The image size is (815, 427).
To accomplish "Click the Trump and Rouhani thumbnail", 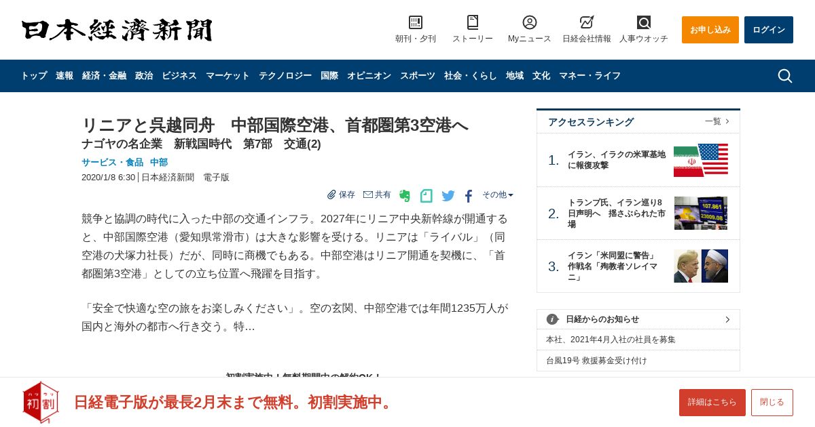I will click(701, 266).
